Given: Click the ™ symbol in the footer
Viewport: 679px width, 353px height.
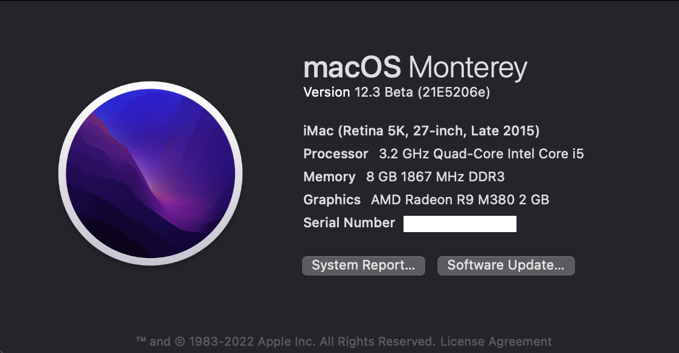Looking at the screenshot, I should pos(141,342).
